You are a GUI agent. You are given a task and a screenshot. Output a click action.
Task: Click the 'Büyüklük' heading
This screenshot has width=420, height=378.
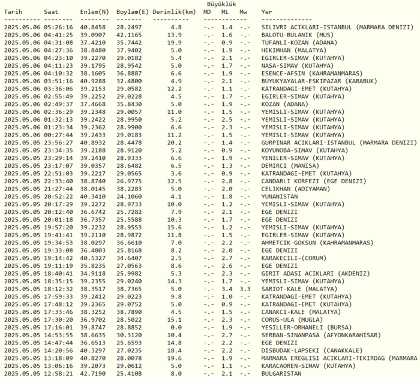221,4
